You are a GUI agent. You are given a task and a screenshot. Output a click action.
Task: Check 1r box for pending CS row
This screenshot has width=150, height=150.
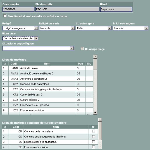click(x=93, y=136)
